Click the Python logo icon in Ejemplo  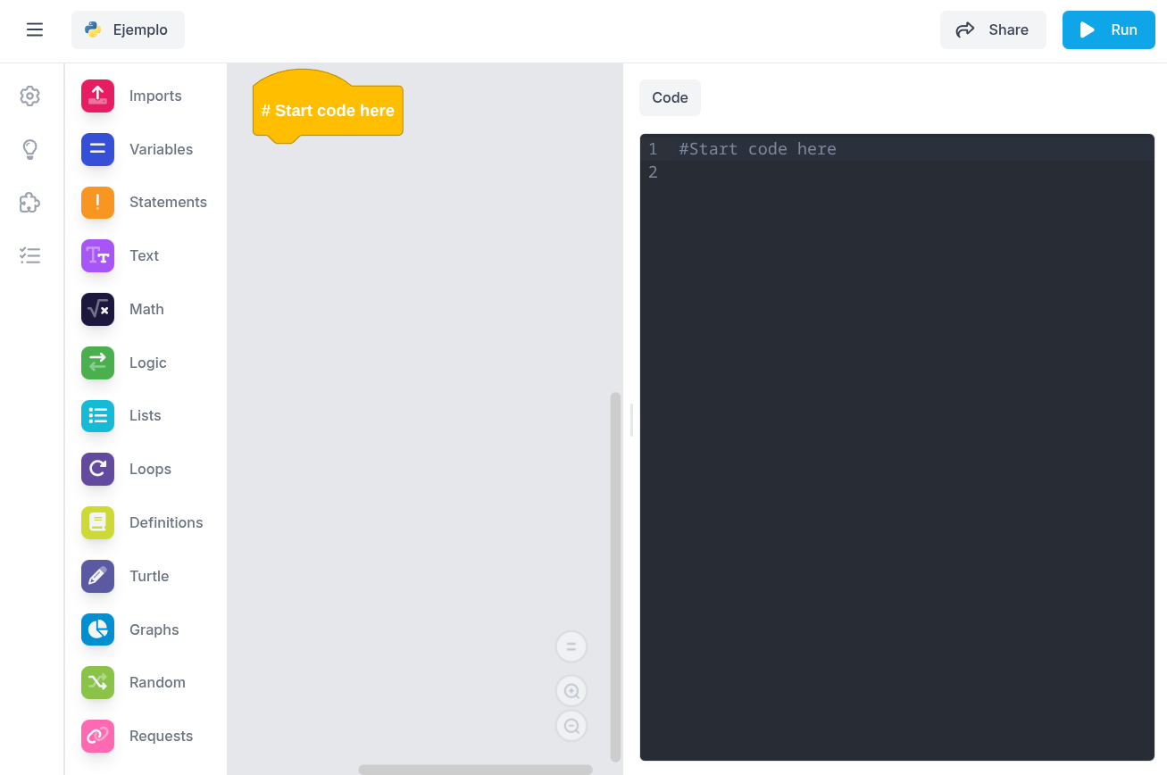(x=93, y=29)
